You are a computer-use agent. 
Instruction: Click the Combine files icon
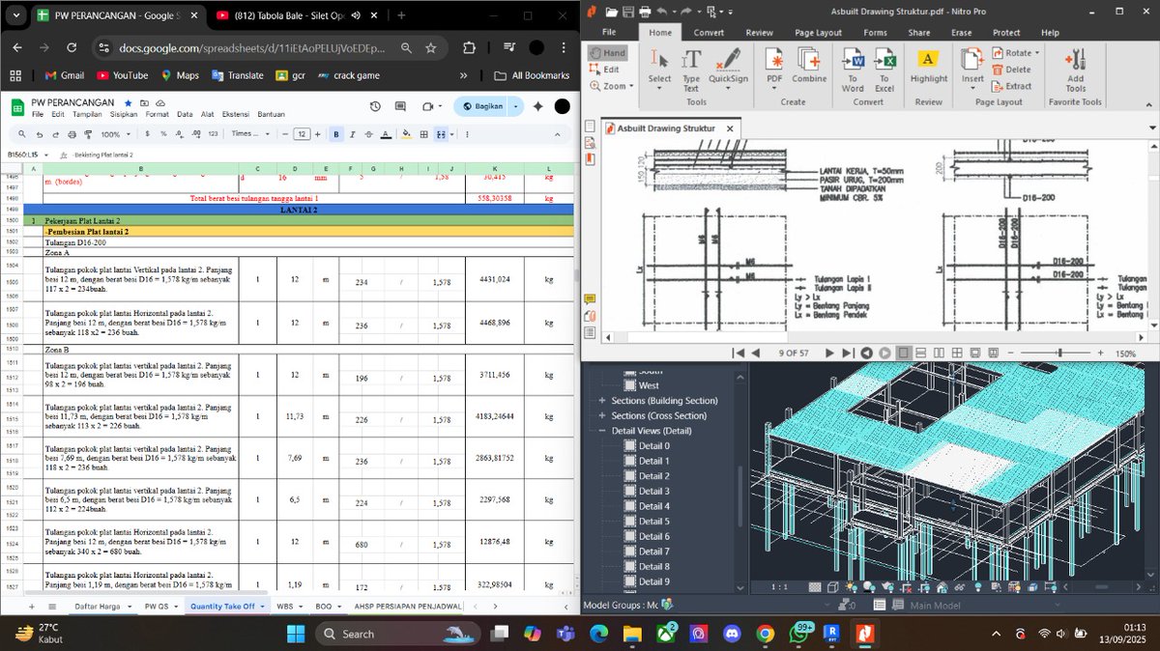(x=809, y=66)
